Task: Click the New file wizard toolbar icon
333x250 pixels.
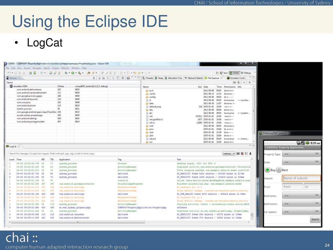Action: click(9, 73)
